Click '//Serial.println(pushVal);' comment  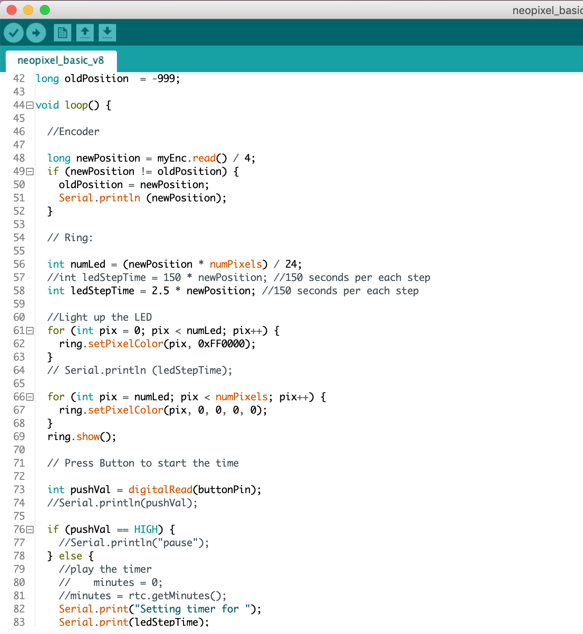(122, 503)
